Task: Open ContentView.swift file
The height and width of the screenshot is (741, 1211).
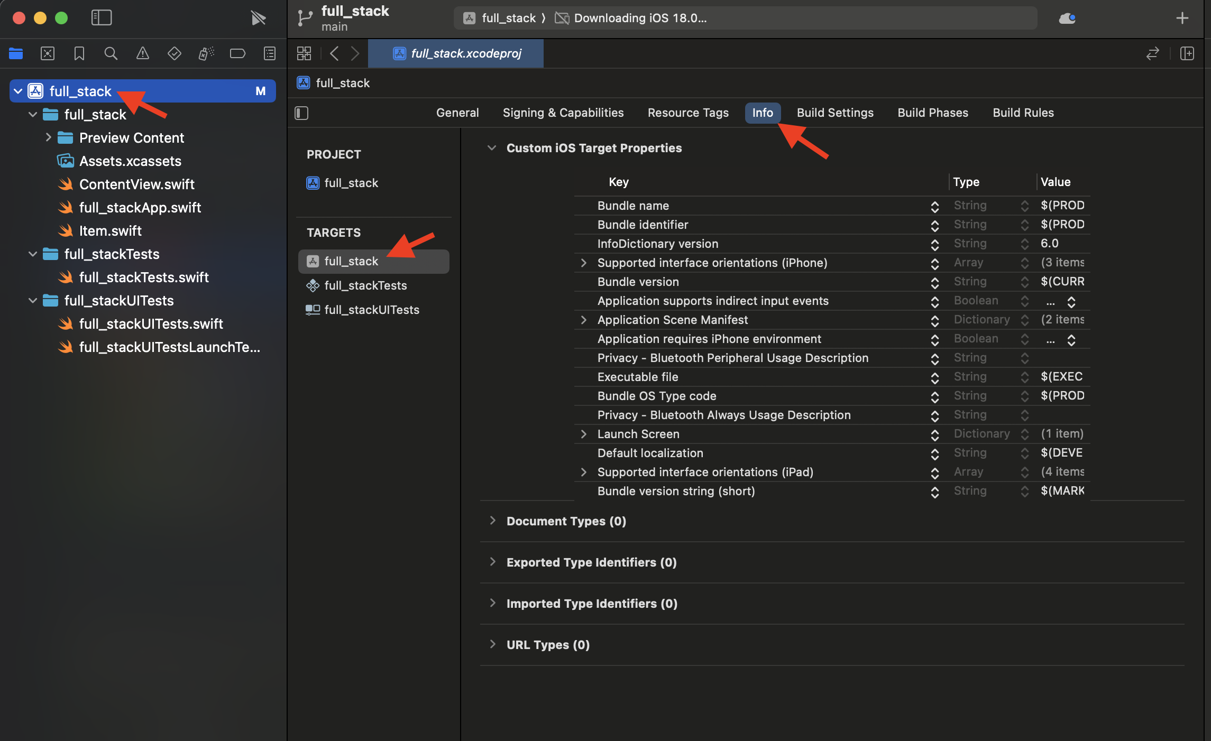Action: 136,184
